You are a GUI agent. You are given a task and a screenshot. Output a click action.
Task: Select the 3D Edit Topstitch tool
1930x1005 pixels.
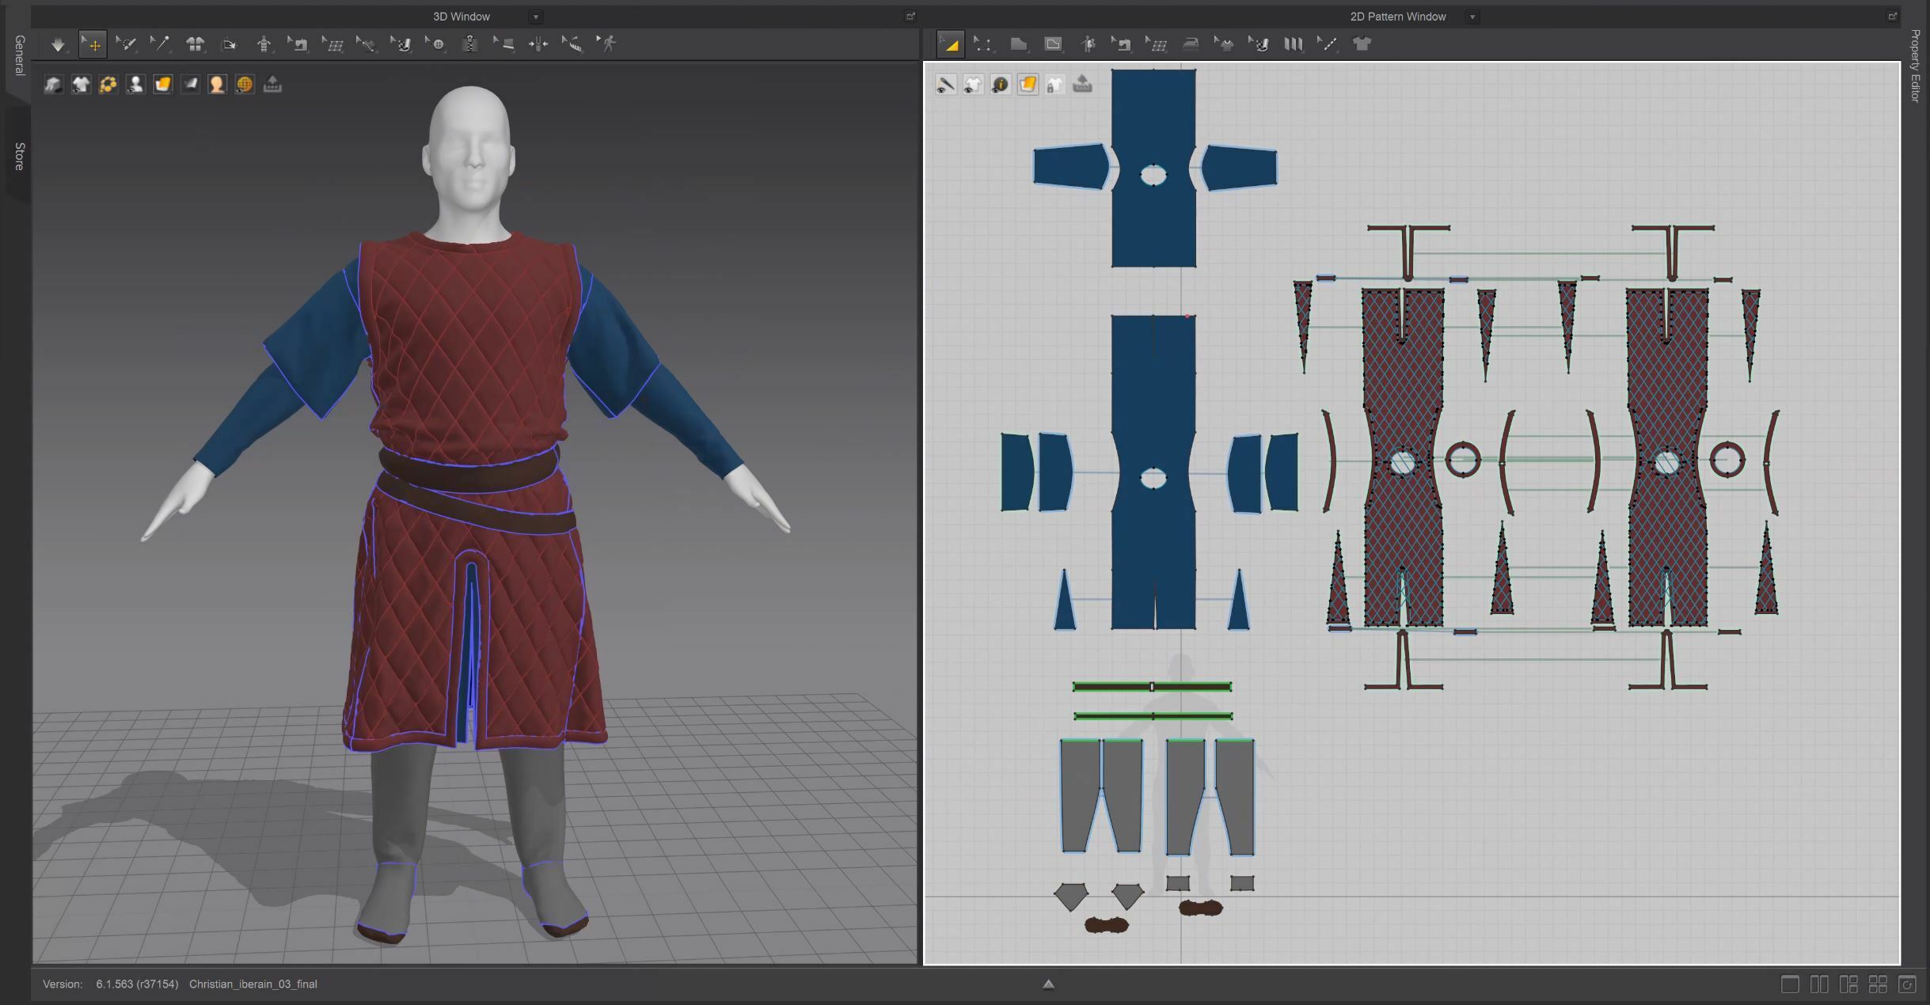pos(504,44)
